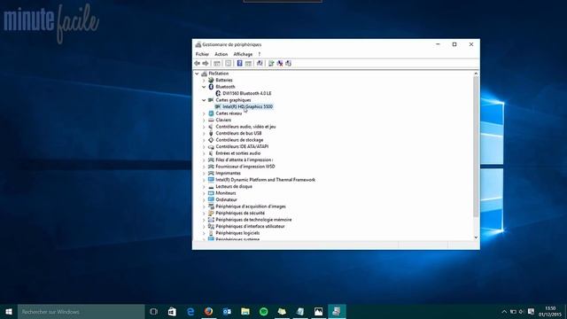Click the scrollbar down arrow in device list
567x319 pixels.
coord(476,237)
